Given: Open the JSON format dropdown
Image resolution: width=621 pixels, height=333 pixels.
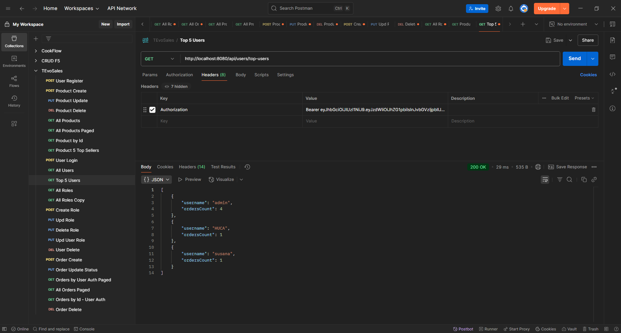Looking at the screenshot, I should point(157,180).
